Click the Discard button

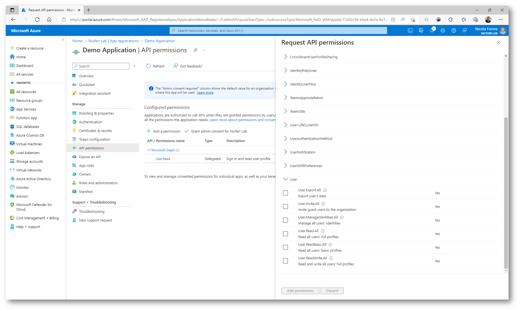click(332, 291)
